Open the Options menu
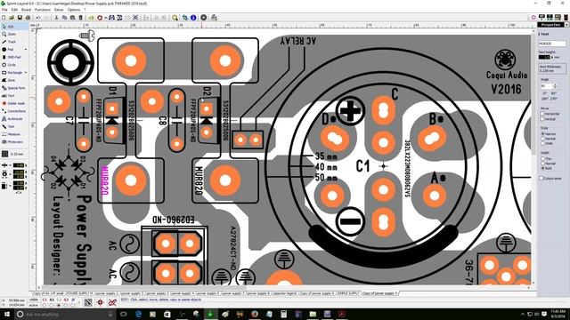The width and height of the screenshot is (570, 320). (74, 10)
